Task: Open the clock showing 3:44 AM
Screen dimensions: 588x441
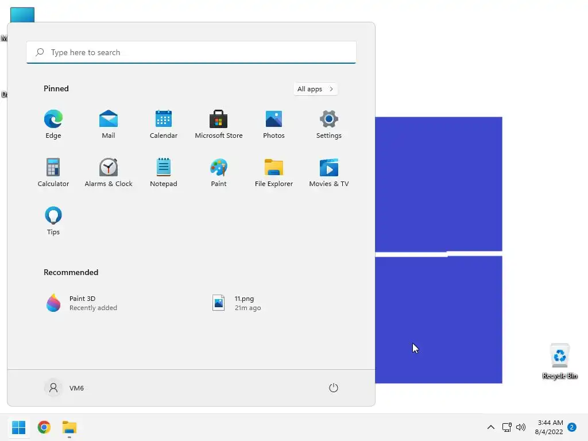Action: click(x=549, y=427)
